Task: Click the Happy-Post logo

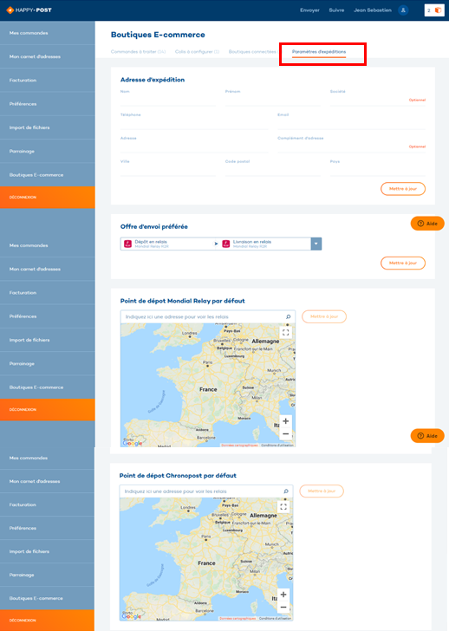Action: coord(29,10)
